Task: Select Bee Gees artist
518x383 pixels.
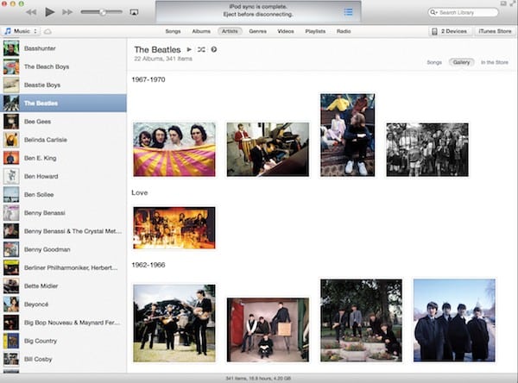Action: 63,122
